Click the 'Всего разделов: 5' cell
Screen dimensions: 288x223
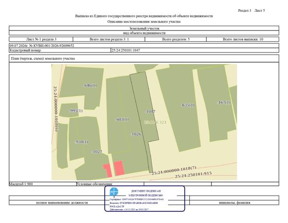tap(175, 39)
